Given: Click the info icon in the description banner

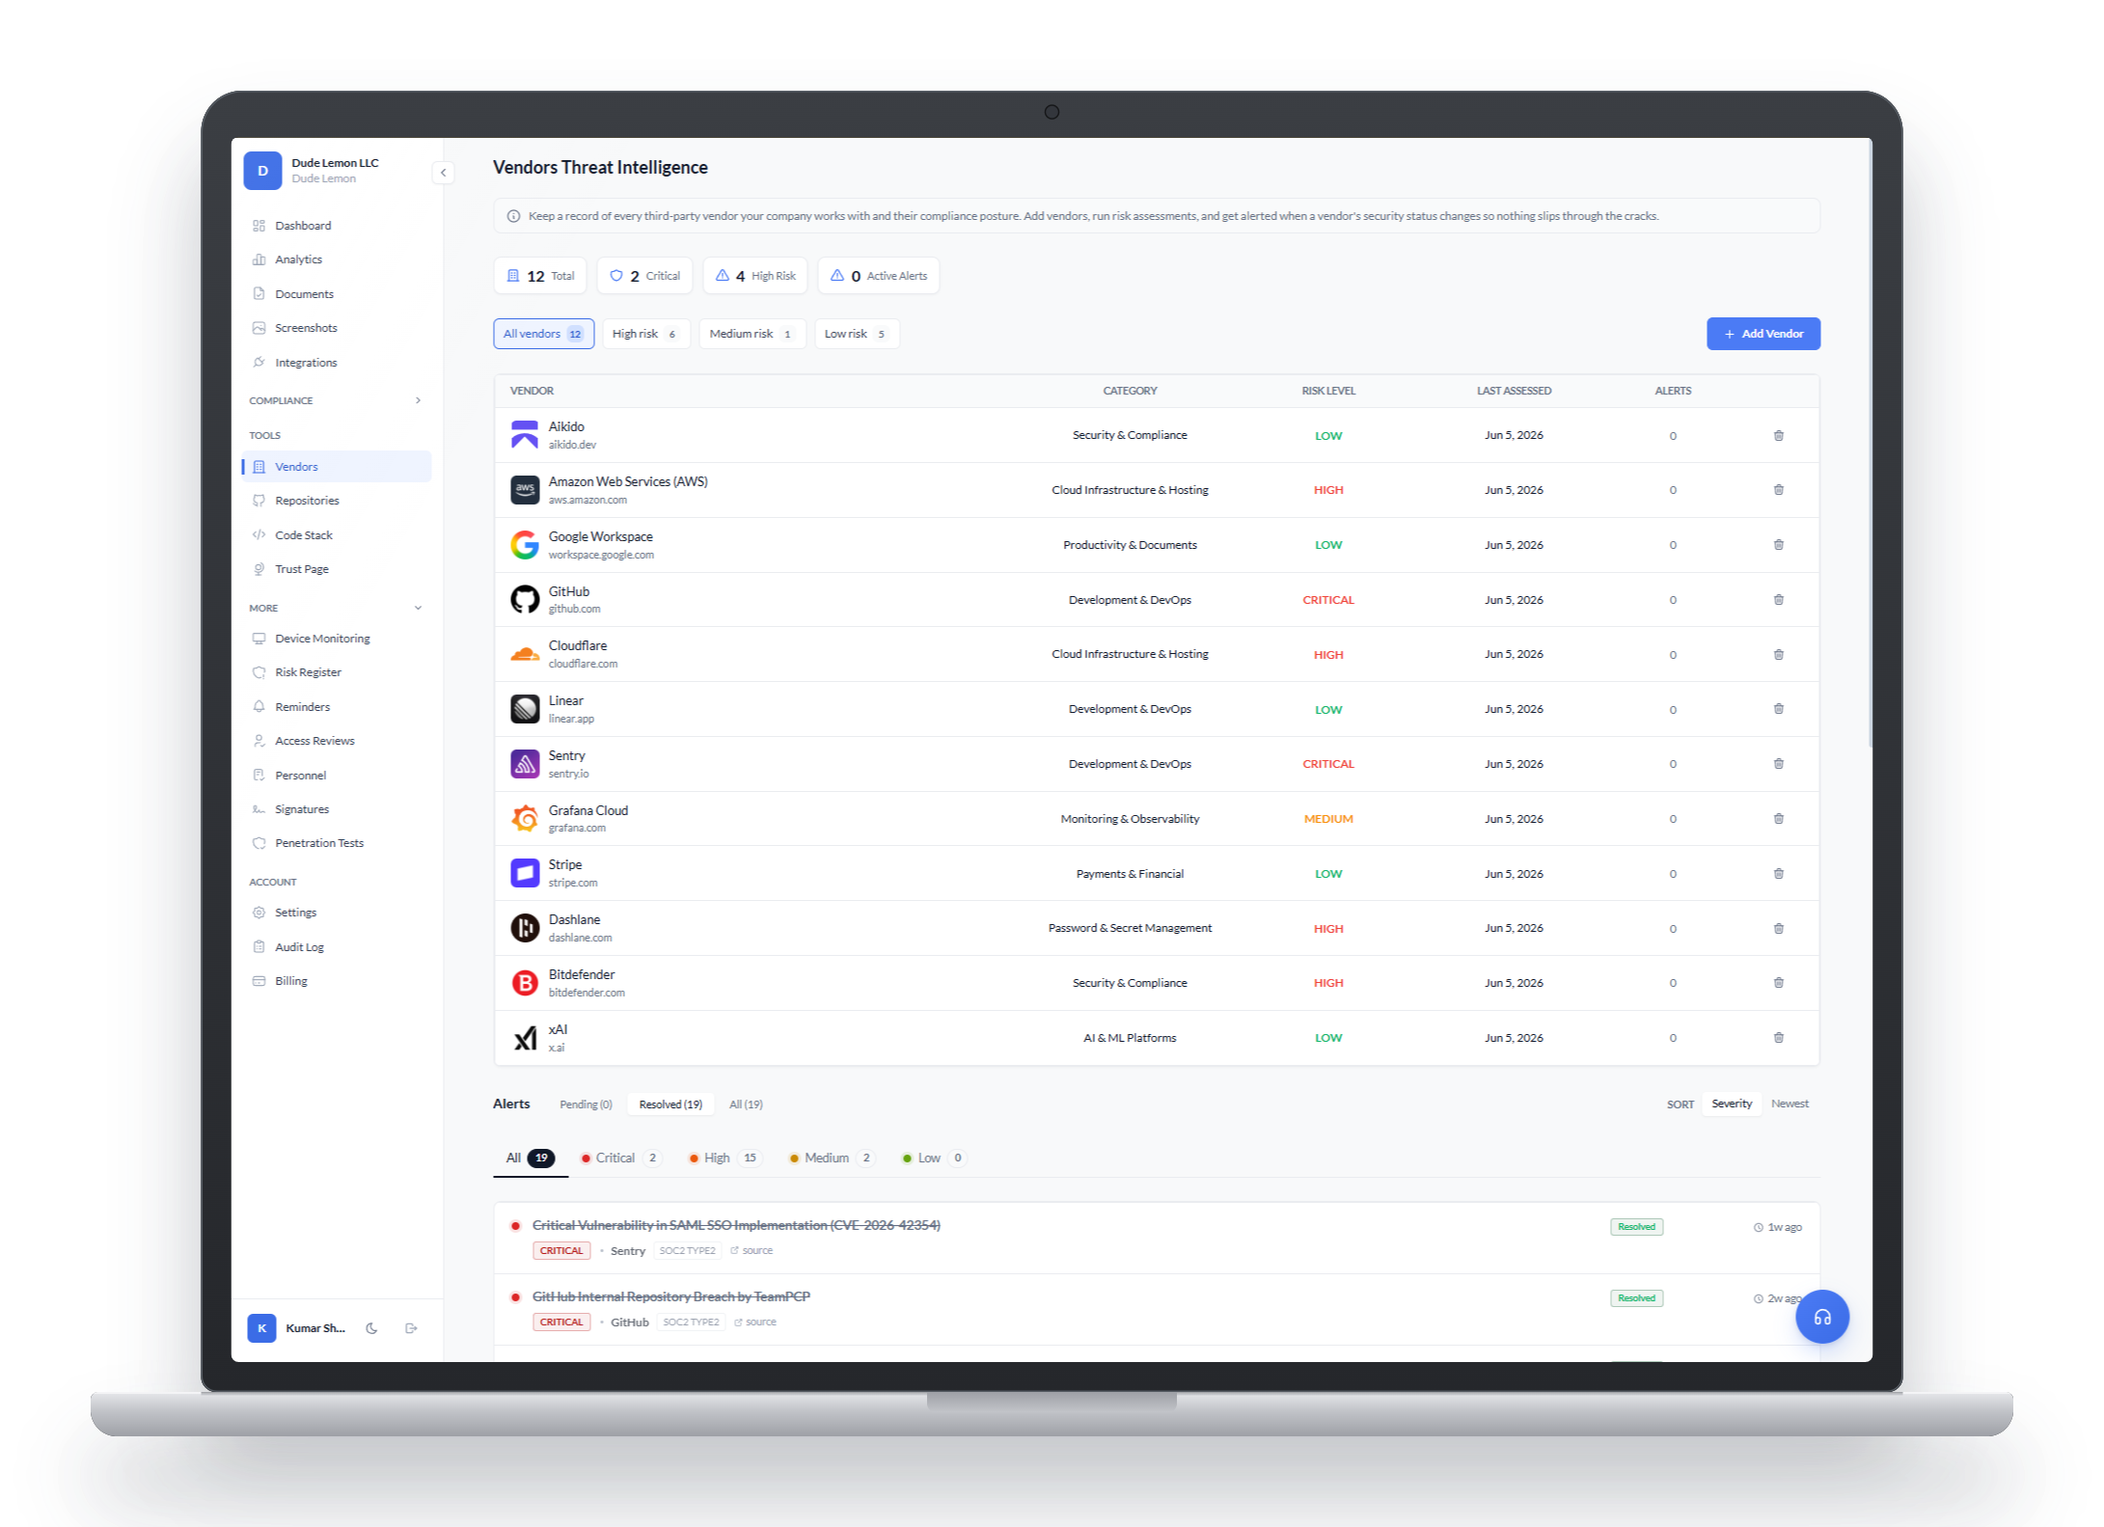Looking at the screenshot, I should (513, 216).
